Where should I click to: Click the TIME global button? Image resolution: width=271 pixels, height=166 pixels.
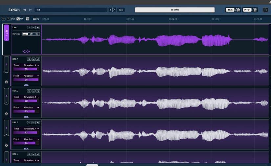pyautogui.click(x=230, y=10)
